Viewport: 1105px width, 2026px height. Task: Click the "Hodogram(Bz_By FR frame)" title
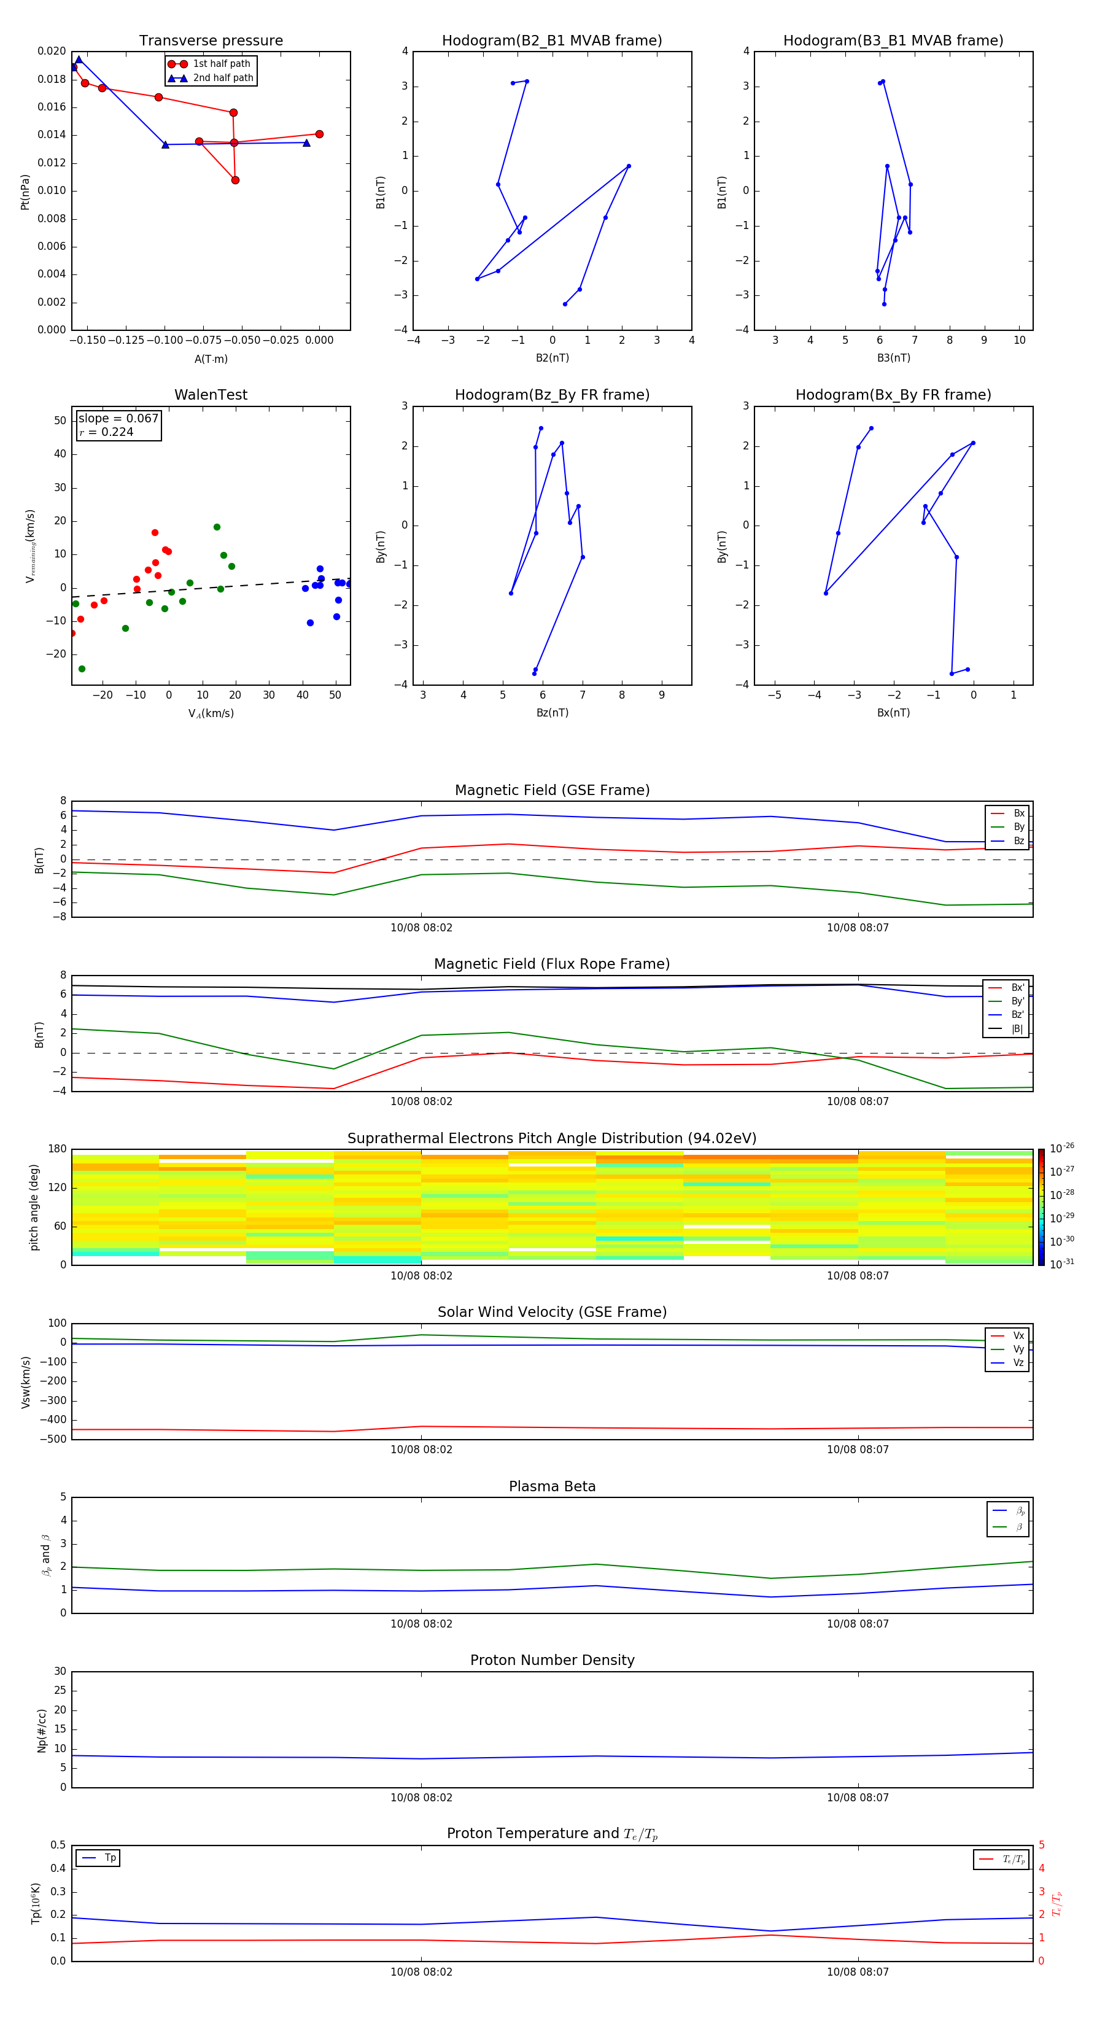[x=552, y=395]
